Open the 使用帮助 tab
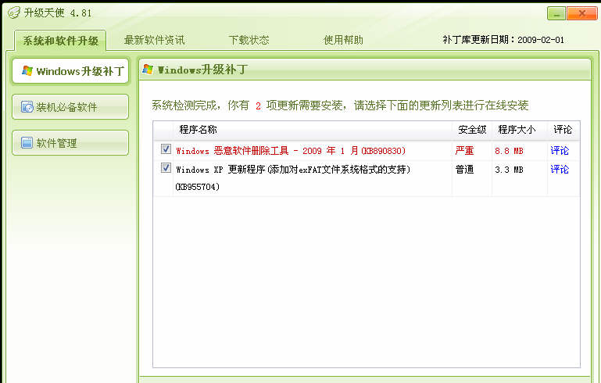 pyautogui.click(x=343, y=40)
